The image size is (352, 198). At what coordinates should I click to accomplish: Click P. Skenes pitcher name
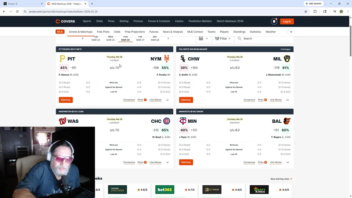[x=64, y=75]
